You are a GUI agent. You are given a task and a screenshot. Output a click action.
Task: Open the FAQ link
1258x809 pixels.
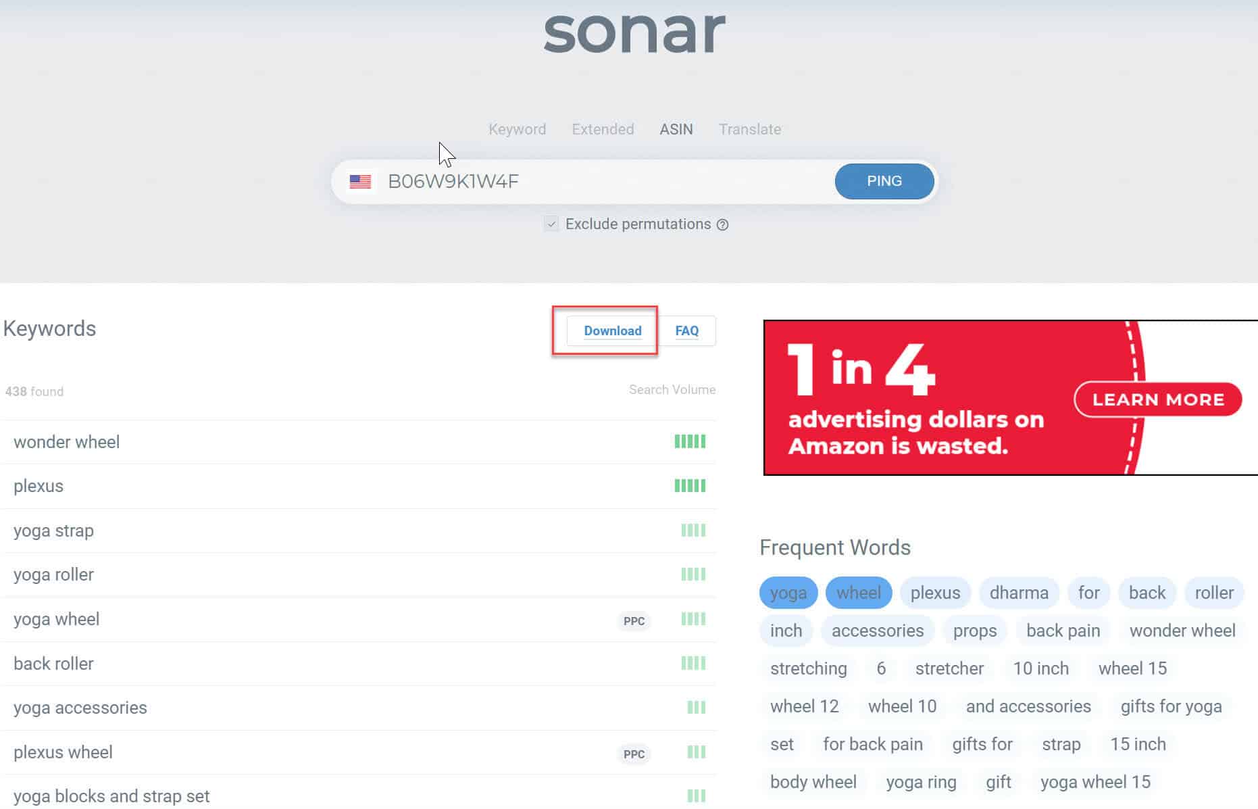(x=686, y=330)
